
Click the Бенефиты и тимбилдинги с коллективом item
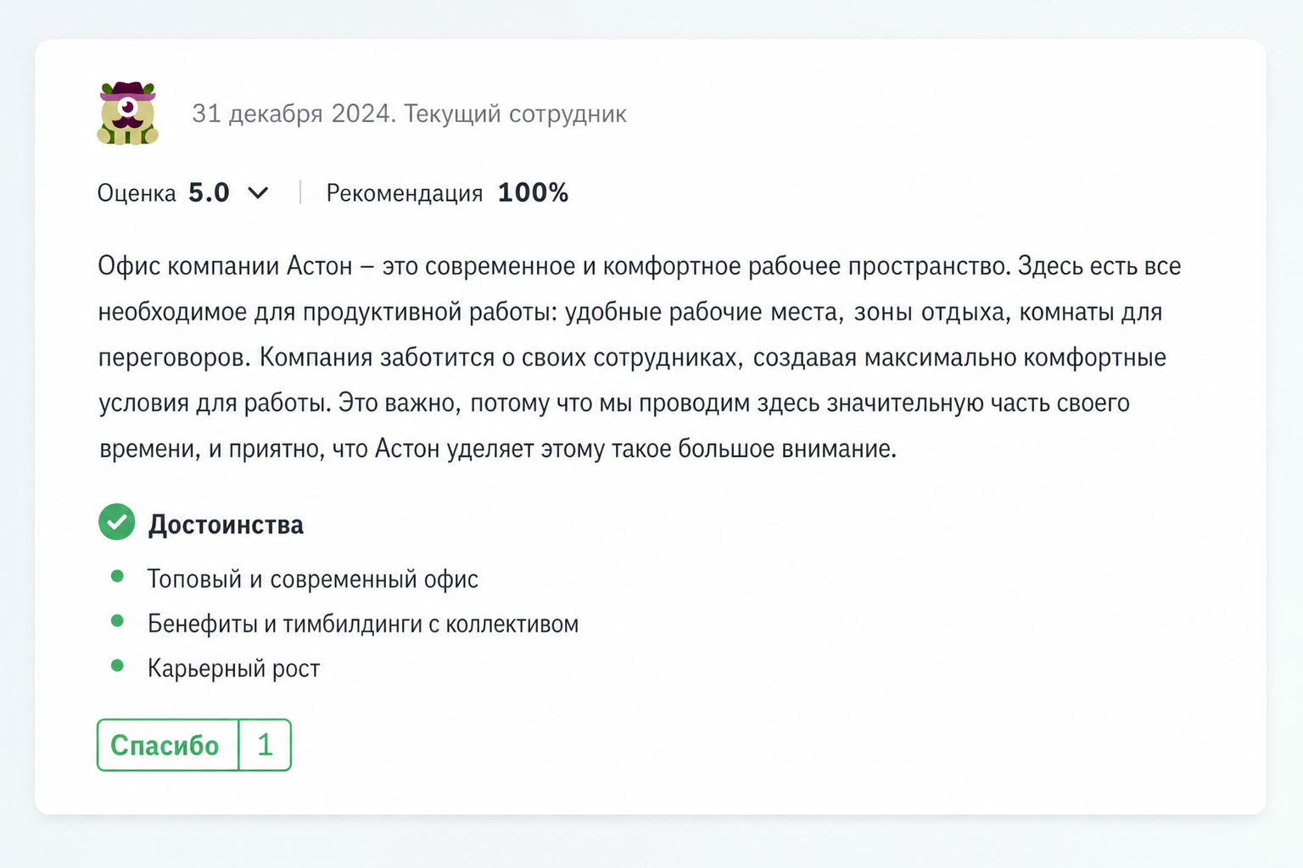[363, 624]
